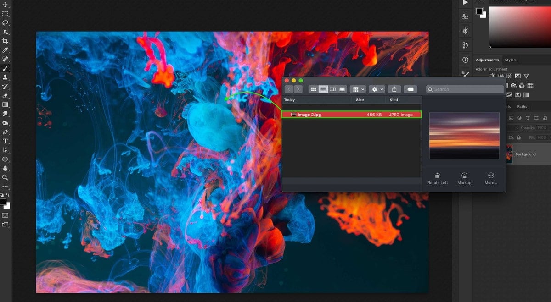
Task: Select the Rectangular Marquee tool
Action: pyautogui.click(x=6, y=14)
